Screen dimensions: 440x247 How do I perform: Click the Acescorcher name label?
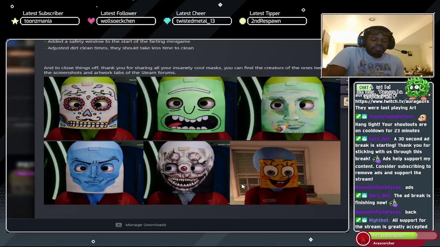384,243
